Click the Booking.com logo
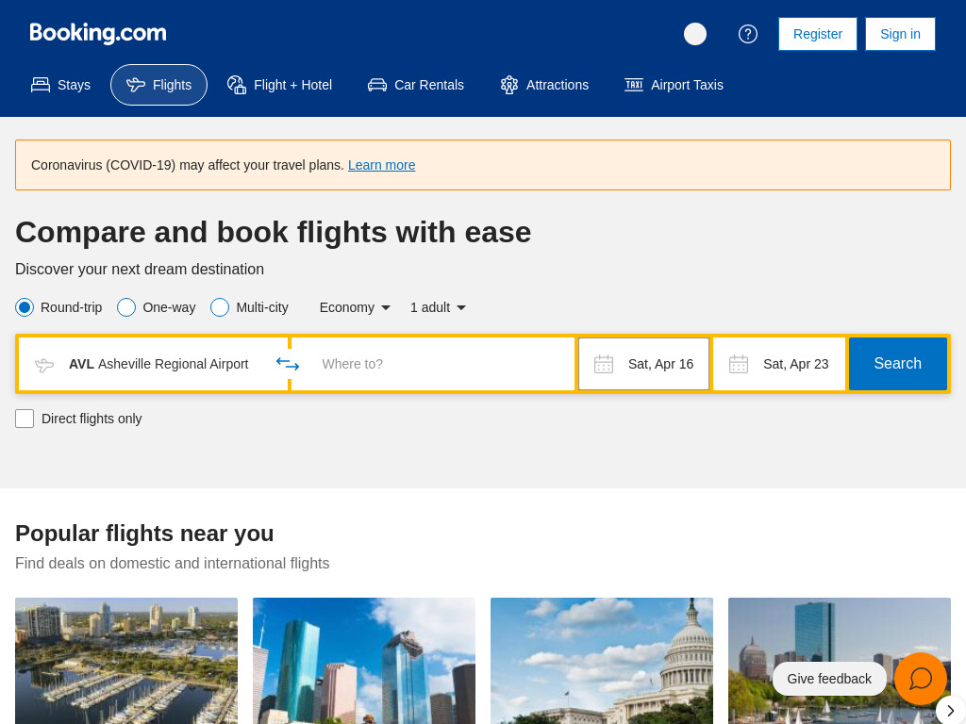966x724 pixels. pos(98,33)
